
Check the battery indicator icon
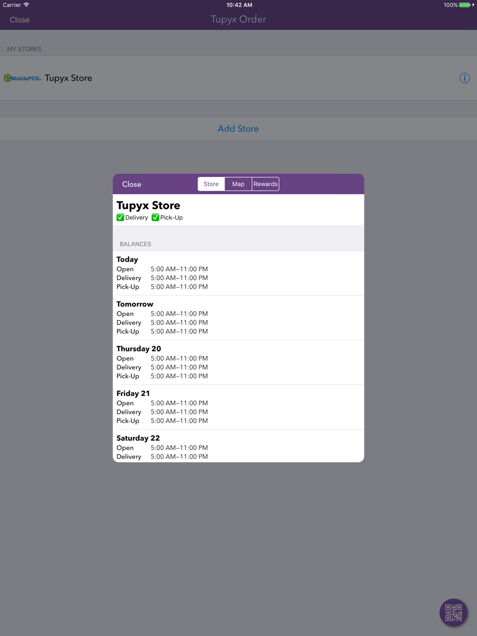pyautogui.click(x=465, y=5)
